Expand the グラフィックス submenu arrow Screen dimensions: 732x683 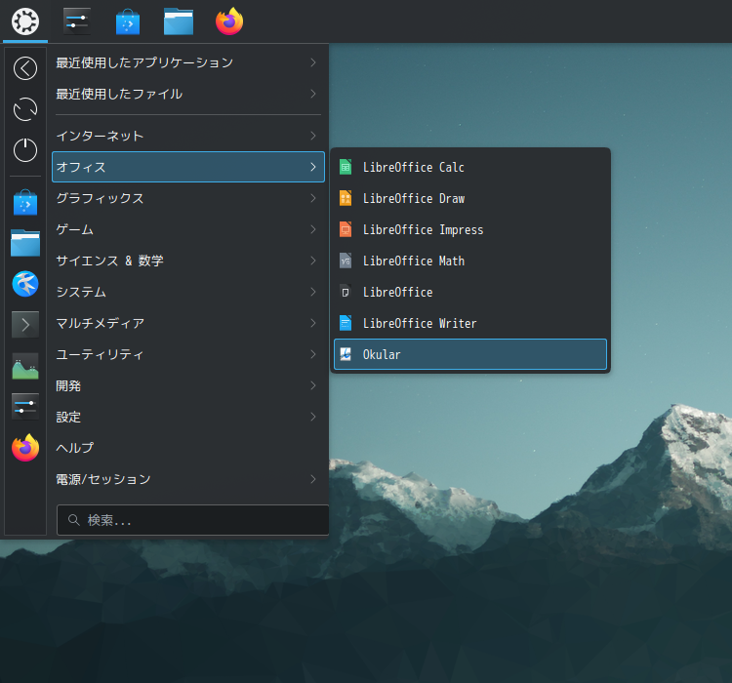313,198
